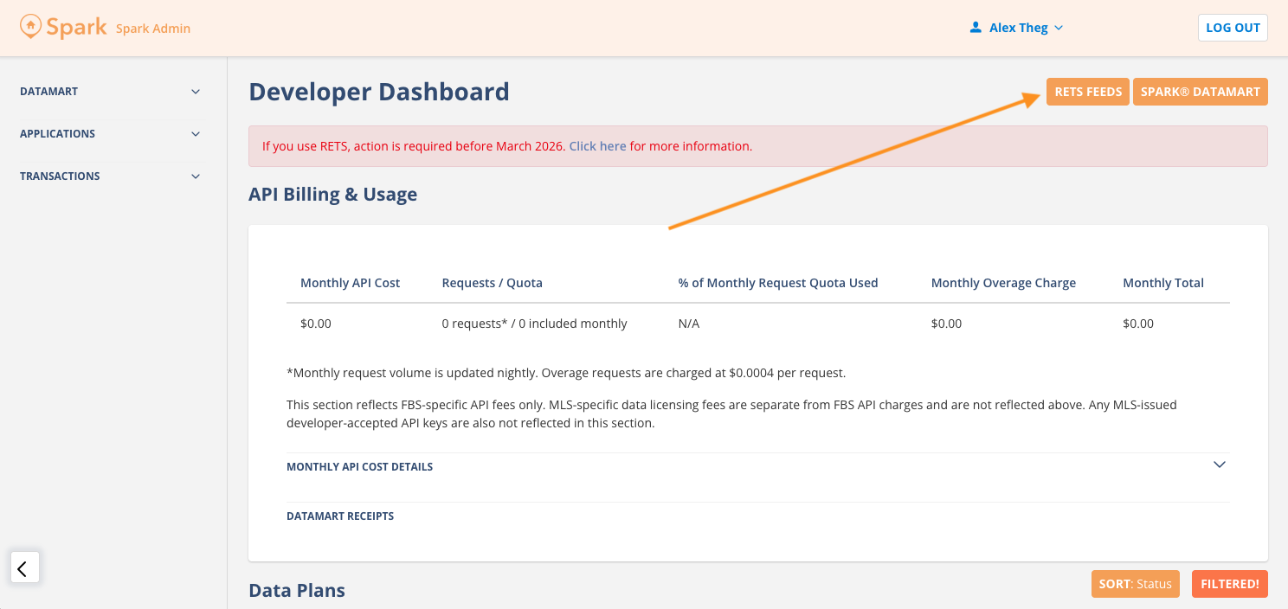Expand the DATAMART sidebar chevron
Screen dimensions: 1288x609
[196, 92]
